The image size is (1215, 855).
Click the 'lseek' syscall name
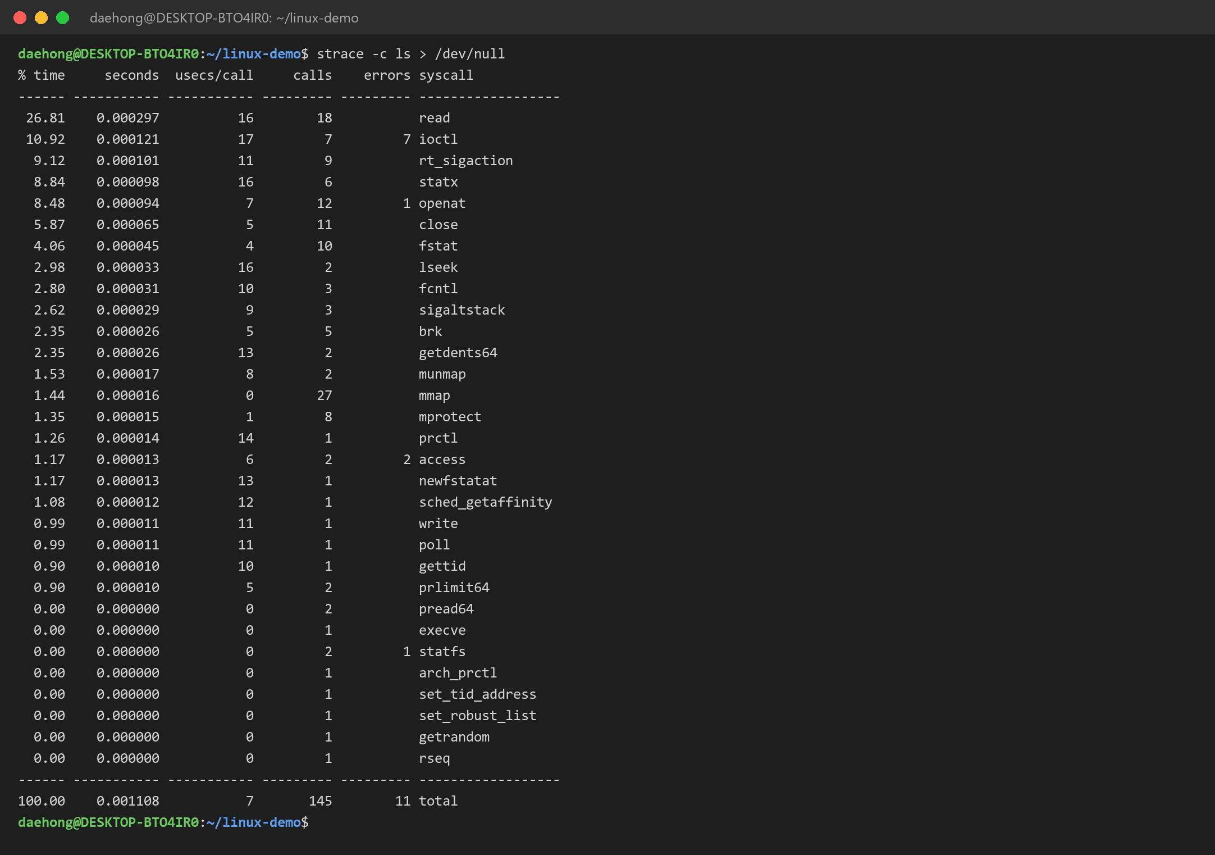pyautogui.click(x=439, y=267)
